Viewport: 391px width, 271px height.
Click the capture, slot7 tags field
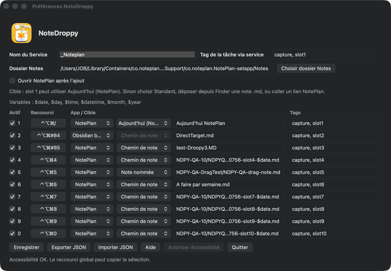pyautogui.click(x=336, y=197)
